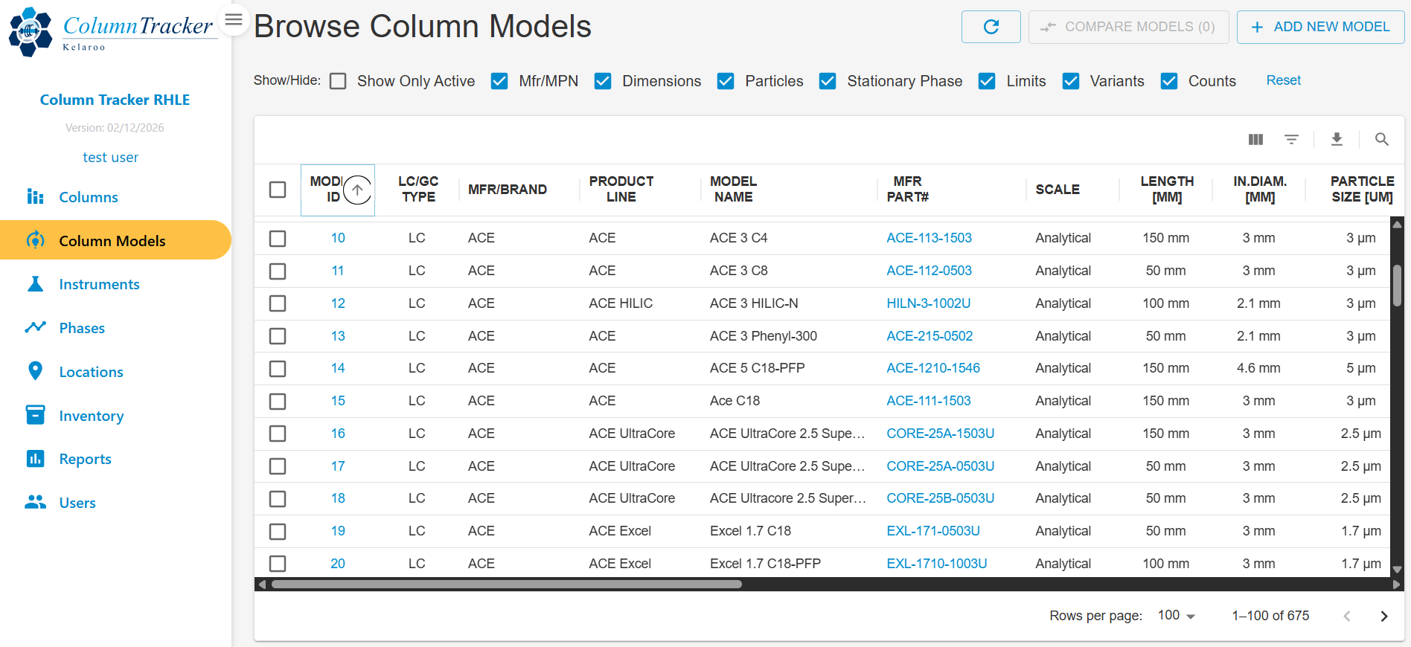Uncheck the Stationary Phase checkbox

(827, 81)
